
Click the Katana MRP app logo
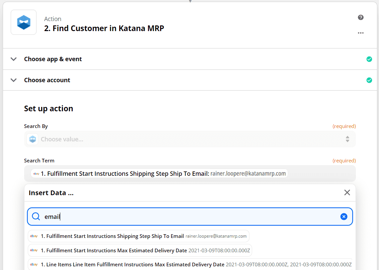(x=24, y=22)
